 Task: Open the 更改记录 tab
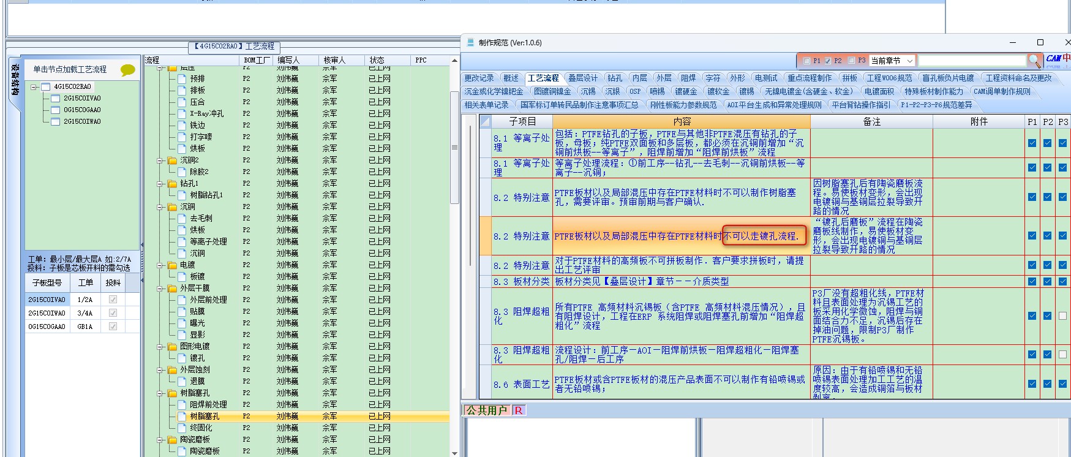pyautogui.click(x=479, y=78)
